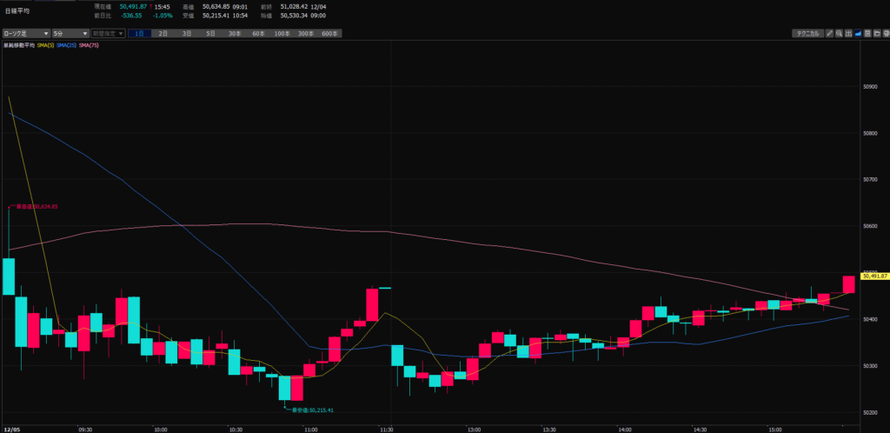890x433 pixels.
Task: Click the candlestick chart layout icon
Action: (x=848, y=33)
